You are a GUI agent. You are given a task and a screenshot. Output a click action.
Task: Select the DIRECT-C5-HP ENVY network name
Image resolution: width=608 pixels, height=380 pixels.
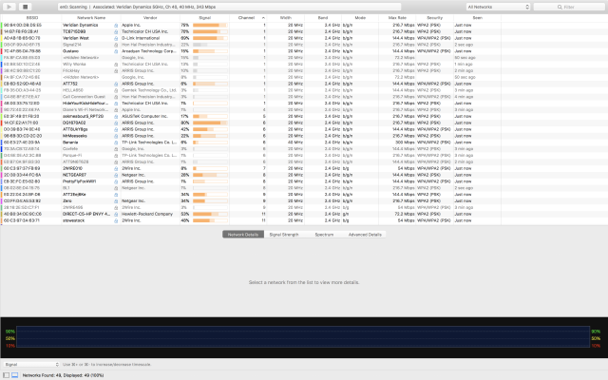click(86, 214)
